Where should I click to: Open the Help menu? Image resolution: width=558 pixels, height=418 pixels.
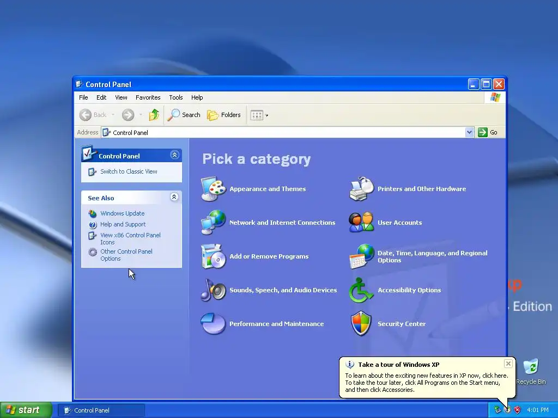click(197, 97)
